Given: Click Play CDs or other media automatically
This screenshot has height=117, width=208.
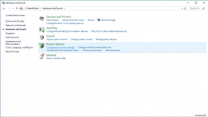Looking at the screenshot, I should pyautogui.click(x=109, y=31).
